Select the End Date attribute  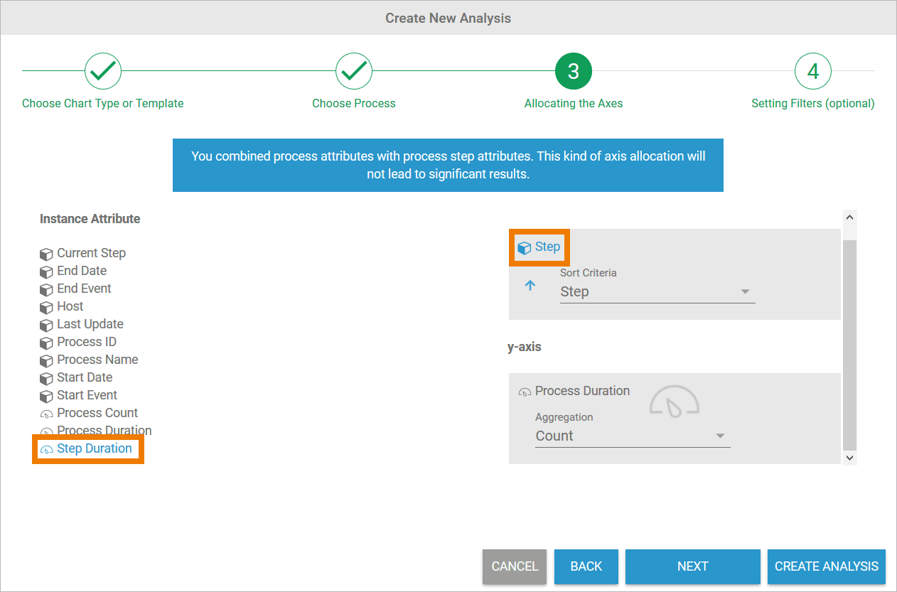pos(82,271)
